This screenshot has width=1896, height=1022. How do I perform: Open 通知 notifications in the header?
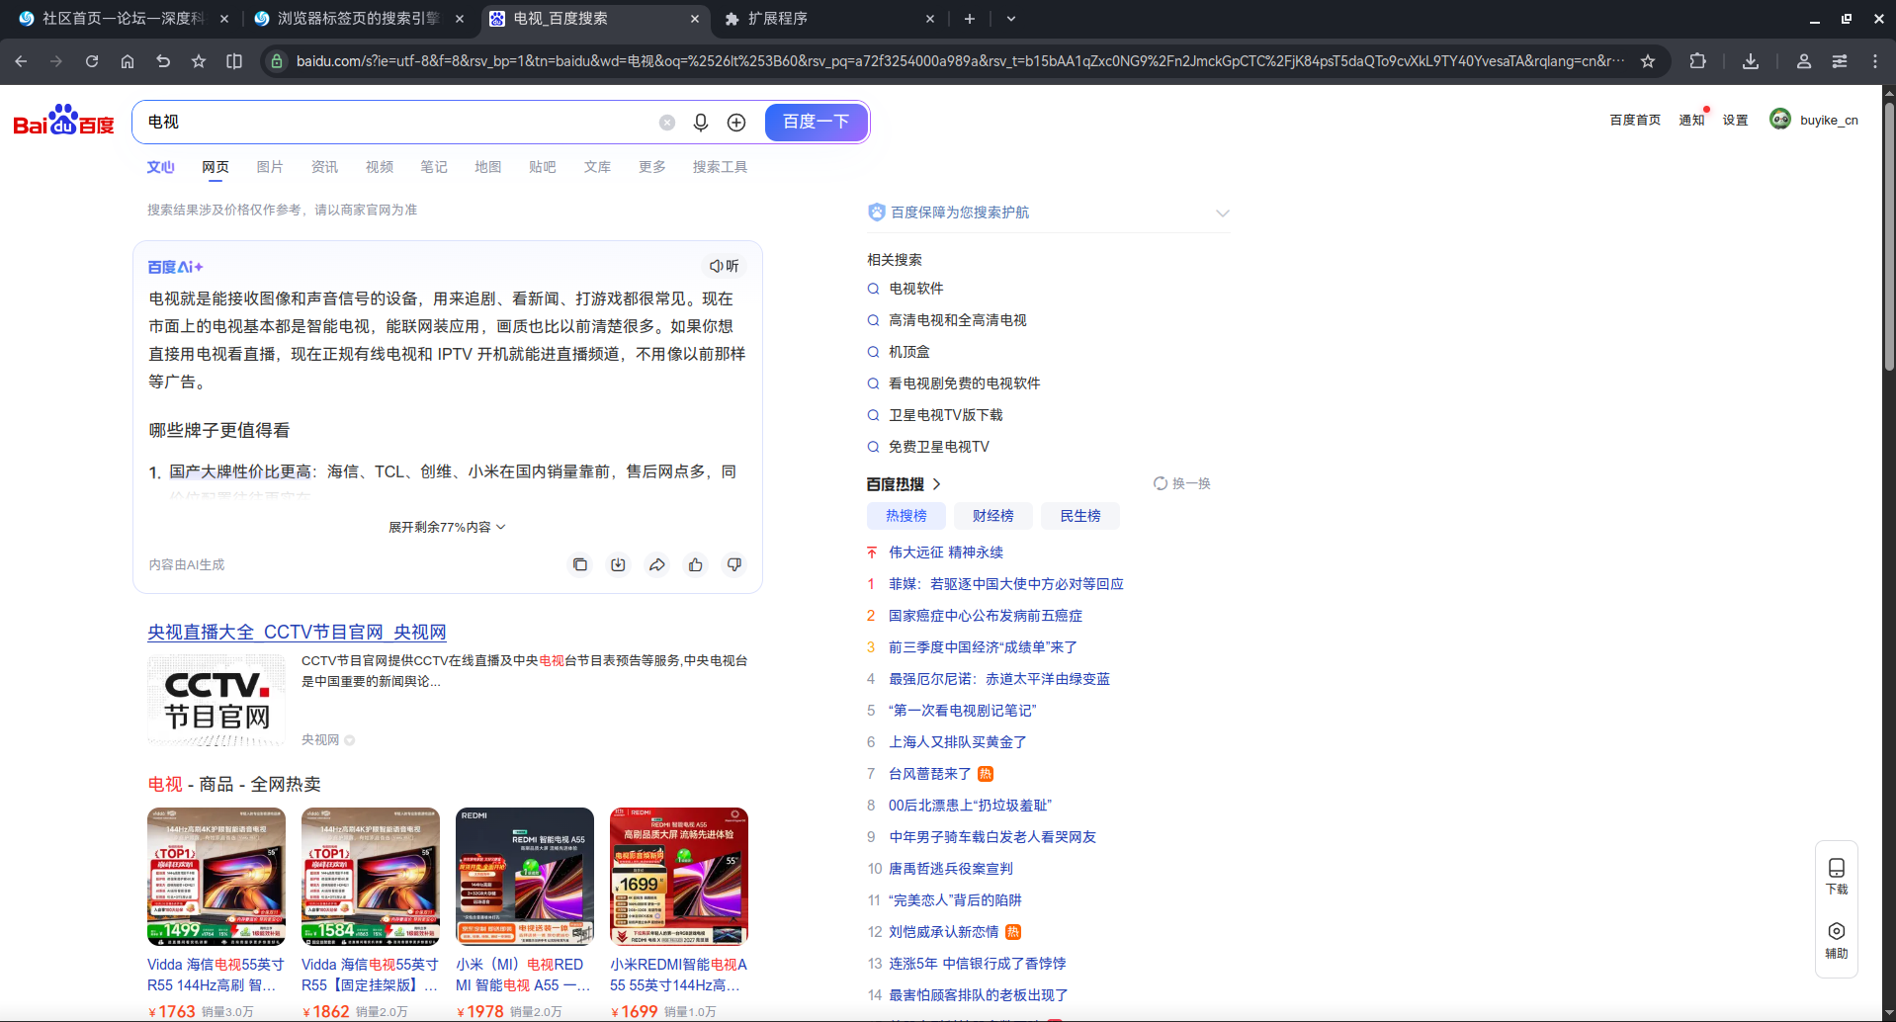pyautogui.click(x=1692, y=120)
